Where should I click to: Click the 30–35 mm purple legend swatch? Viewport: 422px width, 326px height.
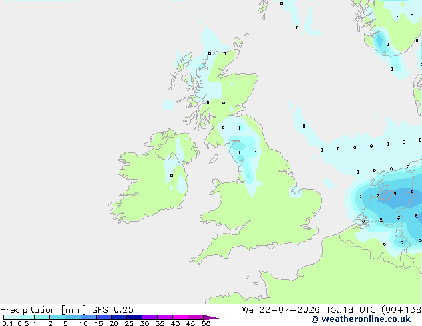click(150, 317)
